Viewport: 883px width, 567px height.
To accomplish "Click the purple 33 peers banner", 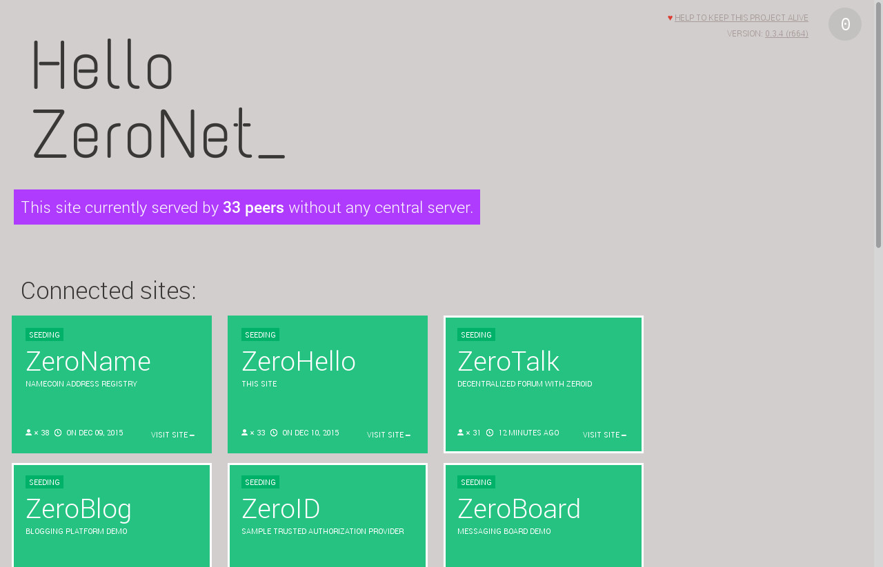I will coord(247,207).
